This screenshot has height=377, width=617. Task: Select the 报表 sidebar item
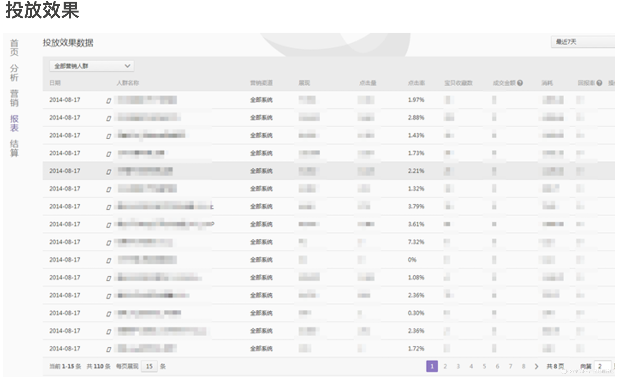(x=14, y=123)
